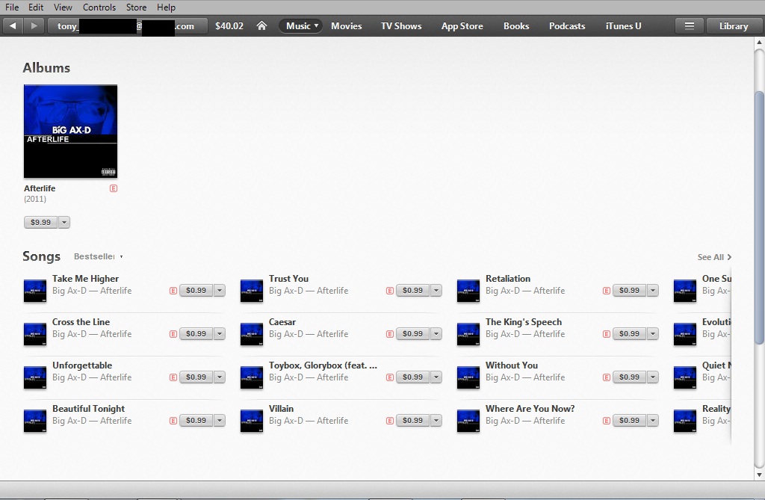Open the Toybox, Glorybox song title

[x=323, y=365]
